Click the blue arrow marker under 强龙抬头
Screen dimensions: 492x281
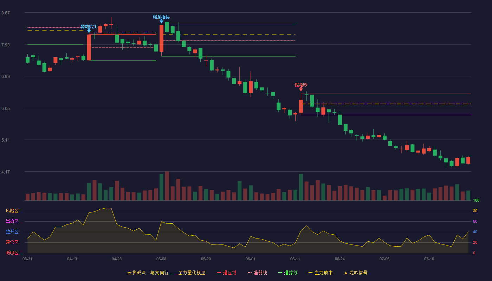click(x=161, y=21)
